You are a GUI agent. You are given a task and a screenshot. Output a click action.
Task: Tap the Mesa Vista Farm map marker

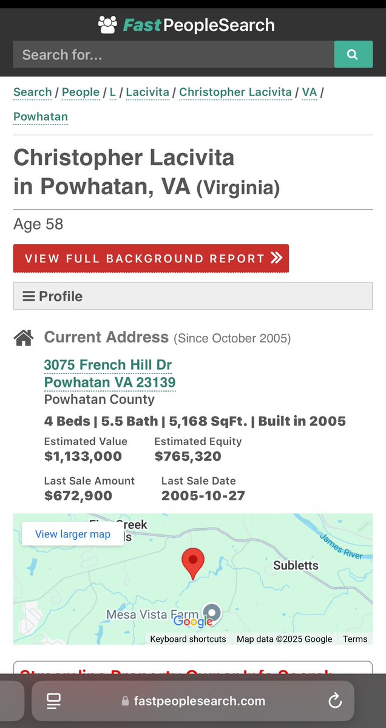pos(212,613)
